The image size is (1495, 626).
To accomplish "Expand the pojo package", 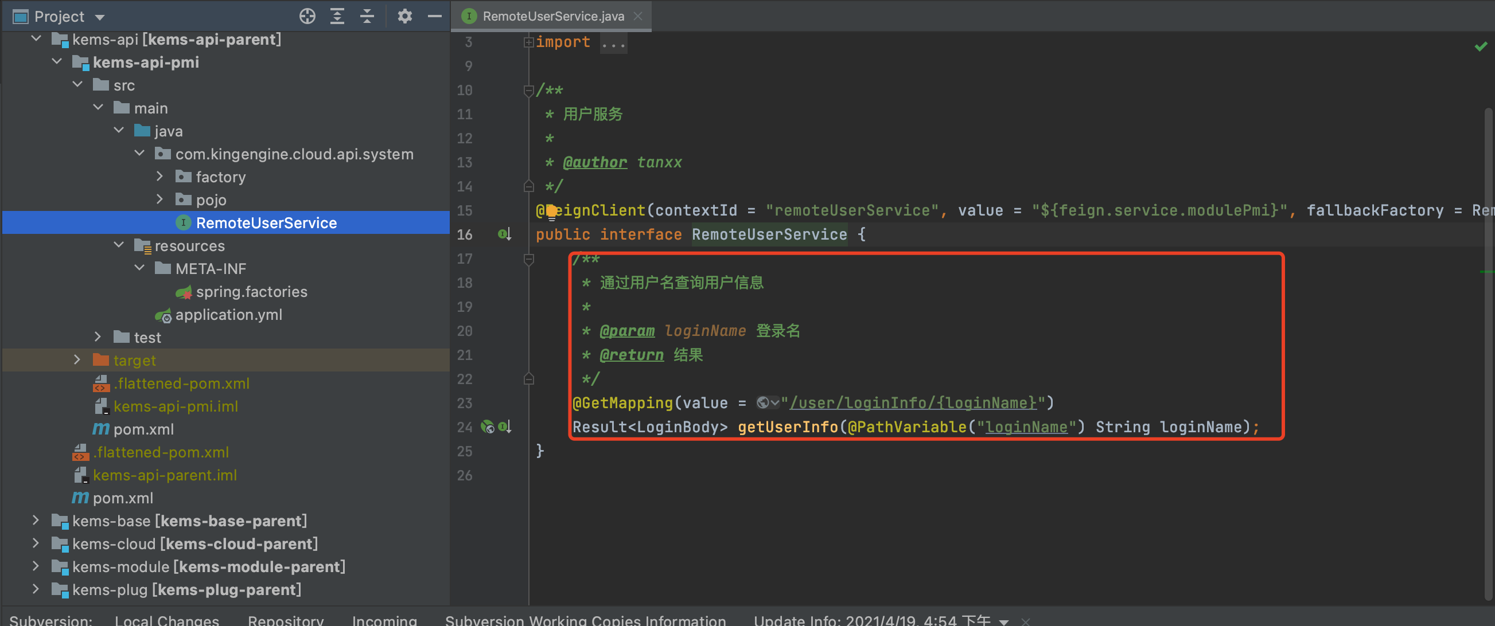I will point(159,199).
